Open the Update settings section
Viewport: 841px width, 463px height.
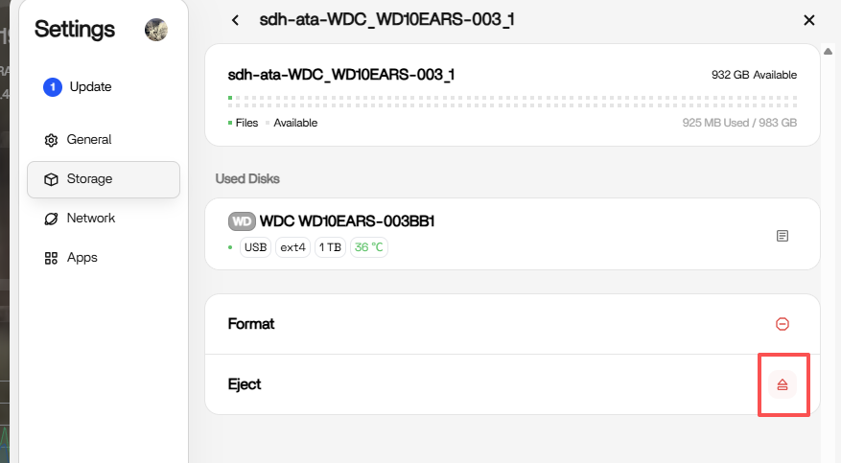tap(91, 87)
